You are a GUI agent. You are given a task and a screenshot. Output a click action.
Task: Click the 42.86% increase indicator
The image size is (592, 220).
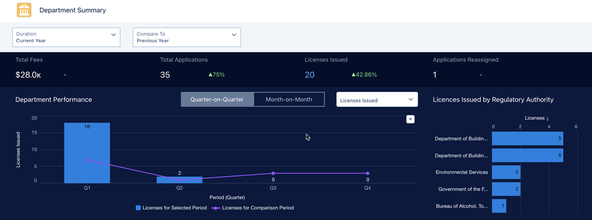(x=364, y=74)
